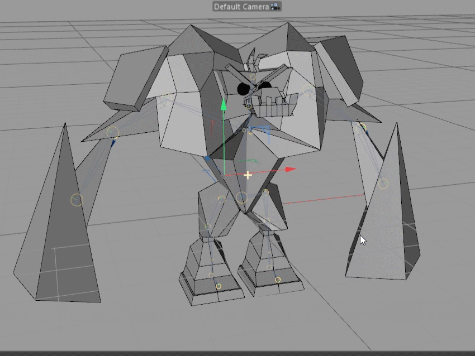Click the Default Camera label
The height and width of the screenshot is (356, 475).
(241, 7)
